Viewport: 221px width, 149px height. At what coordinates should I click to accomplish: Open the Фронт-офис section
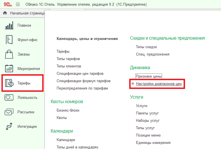pyautogui.click(x=27, y=40)
